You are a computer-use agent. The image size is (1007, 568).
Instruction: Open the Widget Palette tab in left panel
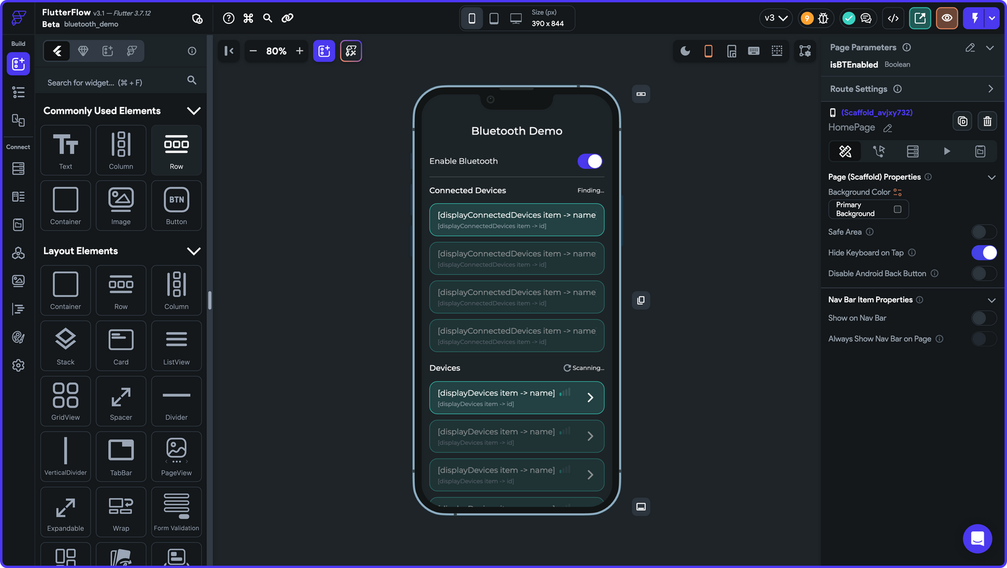tap(57, 51)
